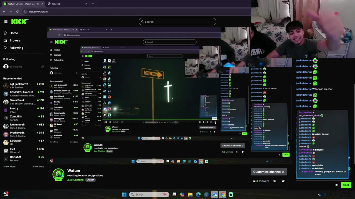Toggle fullscreen in the nested stream player
The width and height of the screenshot is (355, 199).
pyautogui.click(x=211, y=122)
